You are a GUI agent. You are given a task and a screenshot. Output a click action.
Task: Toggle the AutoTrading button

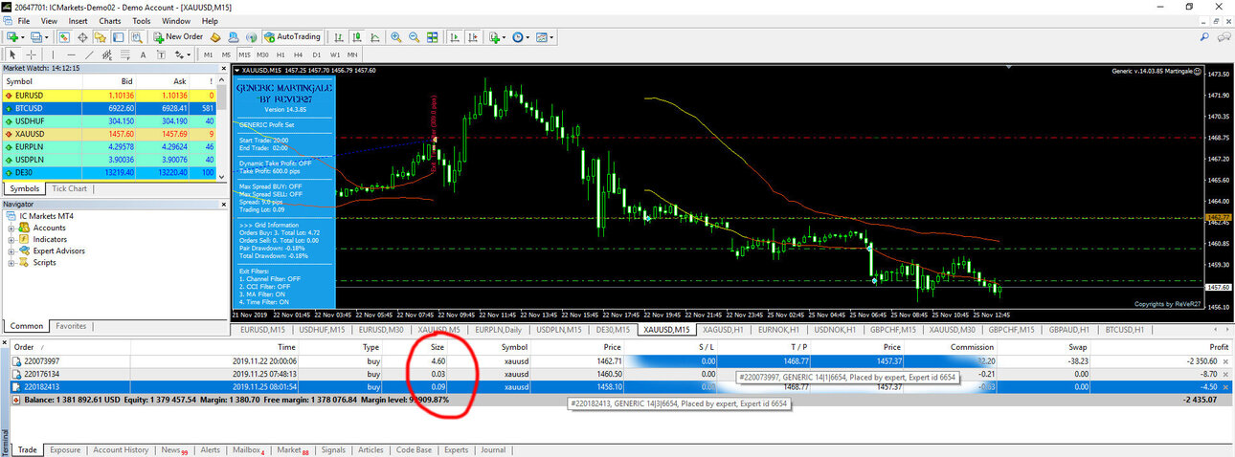point(292,36)
